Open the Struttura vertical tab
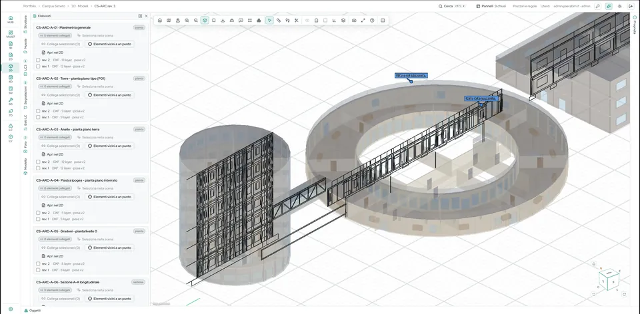Screen dimensions: 640x314 tap(25, 24)
